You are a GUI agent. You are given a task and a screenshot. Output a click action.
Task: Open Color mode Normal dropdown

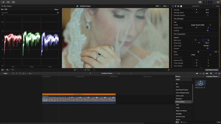pos(206,46)
